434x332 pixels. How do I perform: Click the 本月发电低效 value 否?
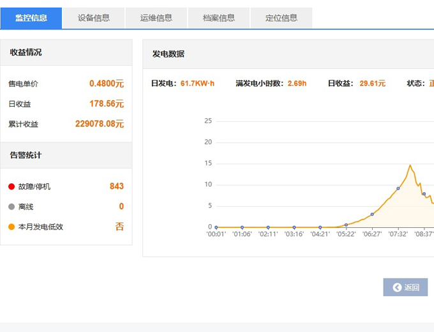[119, 227]
